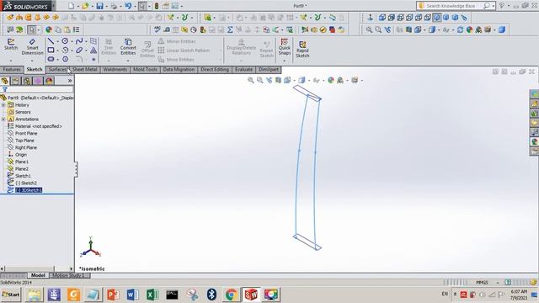Open the Quick Snaps dropdown arrow
This screenshot has width=539, height=303.
285,61
